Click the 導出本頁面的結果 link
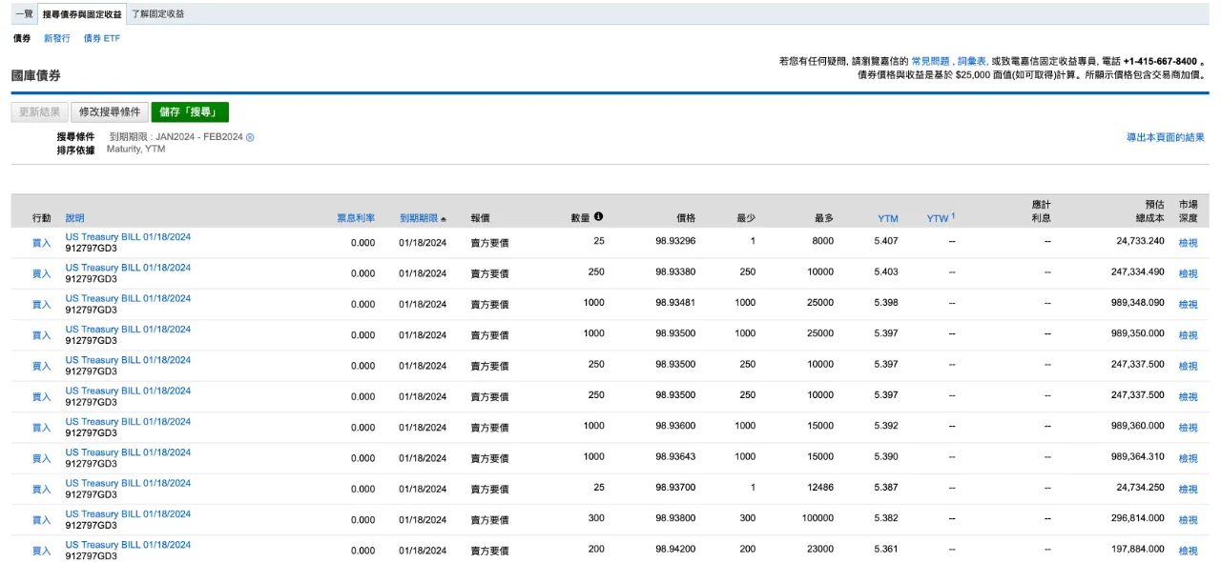 coord(1166,137)
